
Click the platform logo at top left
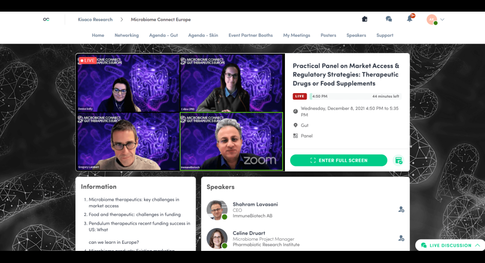46,19
